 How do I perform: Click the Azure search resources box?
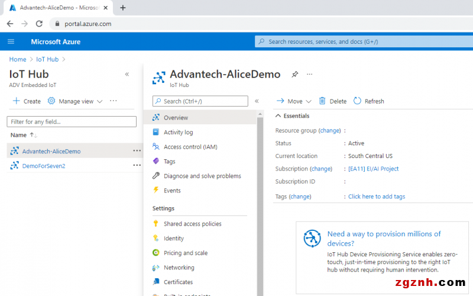point(364,41)
